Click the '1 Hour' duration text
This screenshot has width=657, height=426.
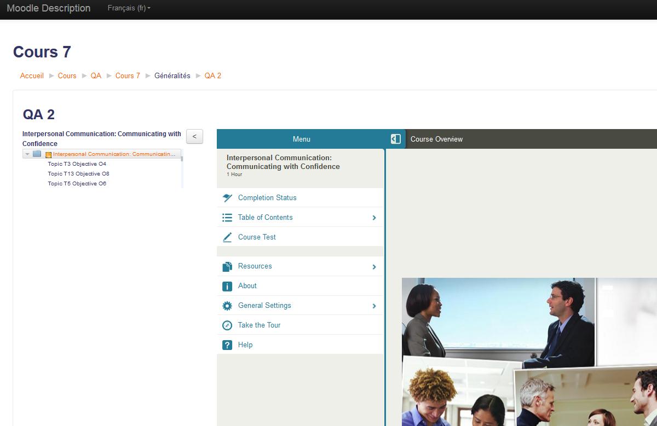234,174
